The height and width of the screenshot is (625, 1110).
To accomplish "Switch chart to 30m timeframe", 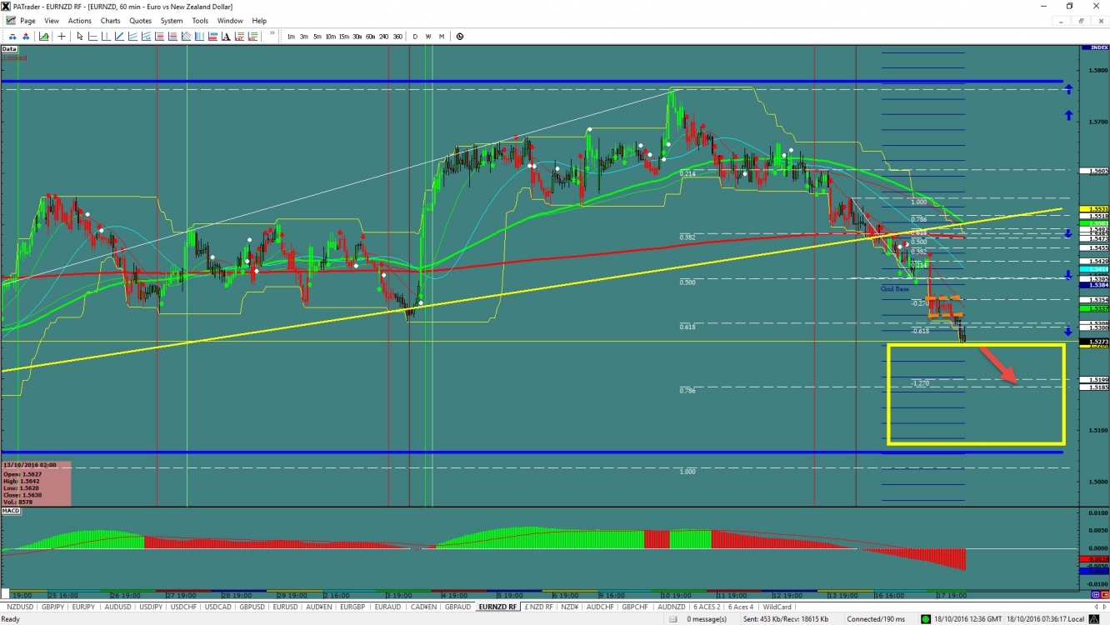I will tap(357, 37).
